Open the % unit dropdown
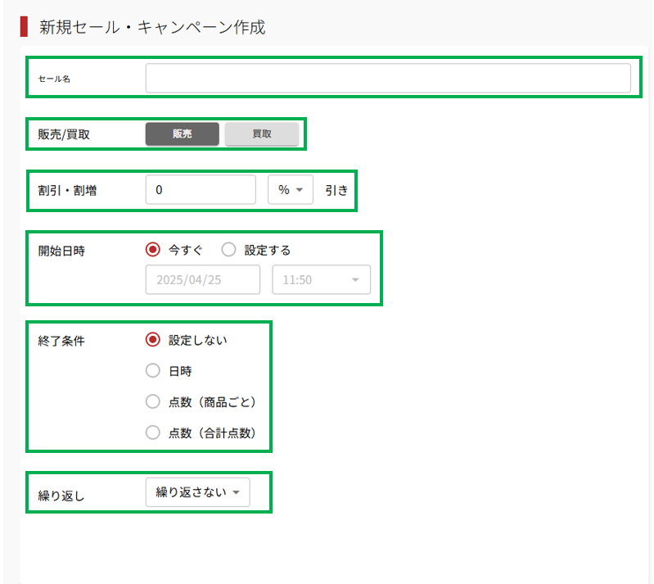 point(291,190)
